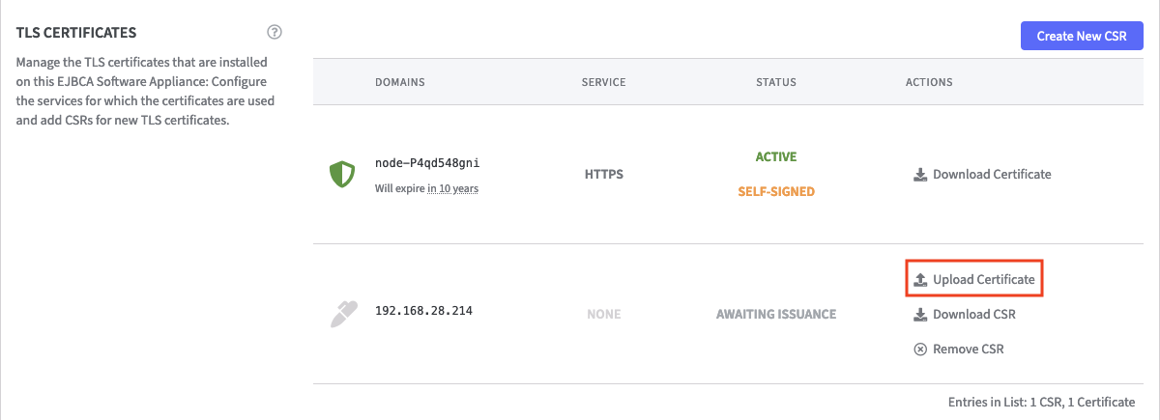Click the green shield certificate icon
This screenshot has width=1160, height=420.
click(342, 175)
